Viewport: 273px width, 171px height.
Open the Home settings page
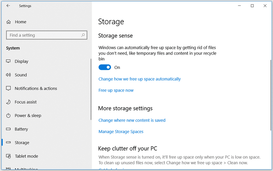tap(20, 22)
